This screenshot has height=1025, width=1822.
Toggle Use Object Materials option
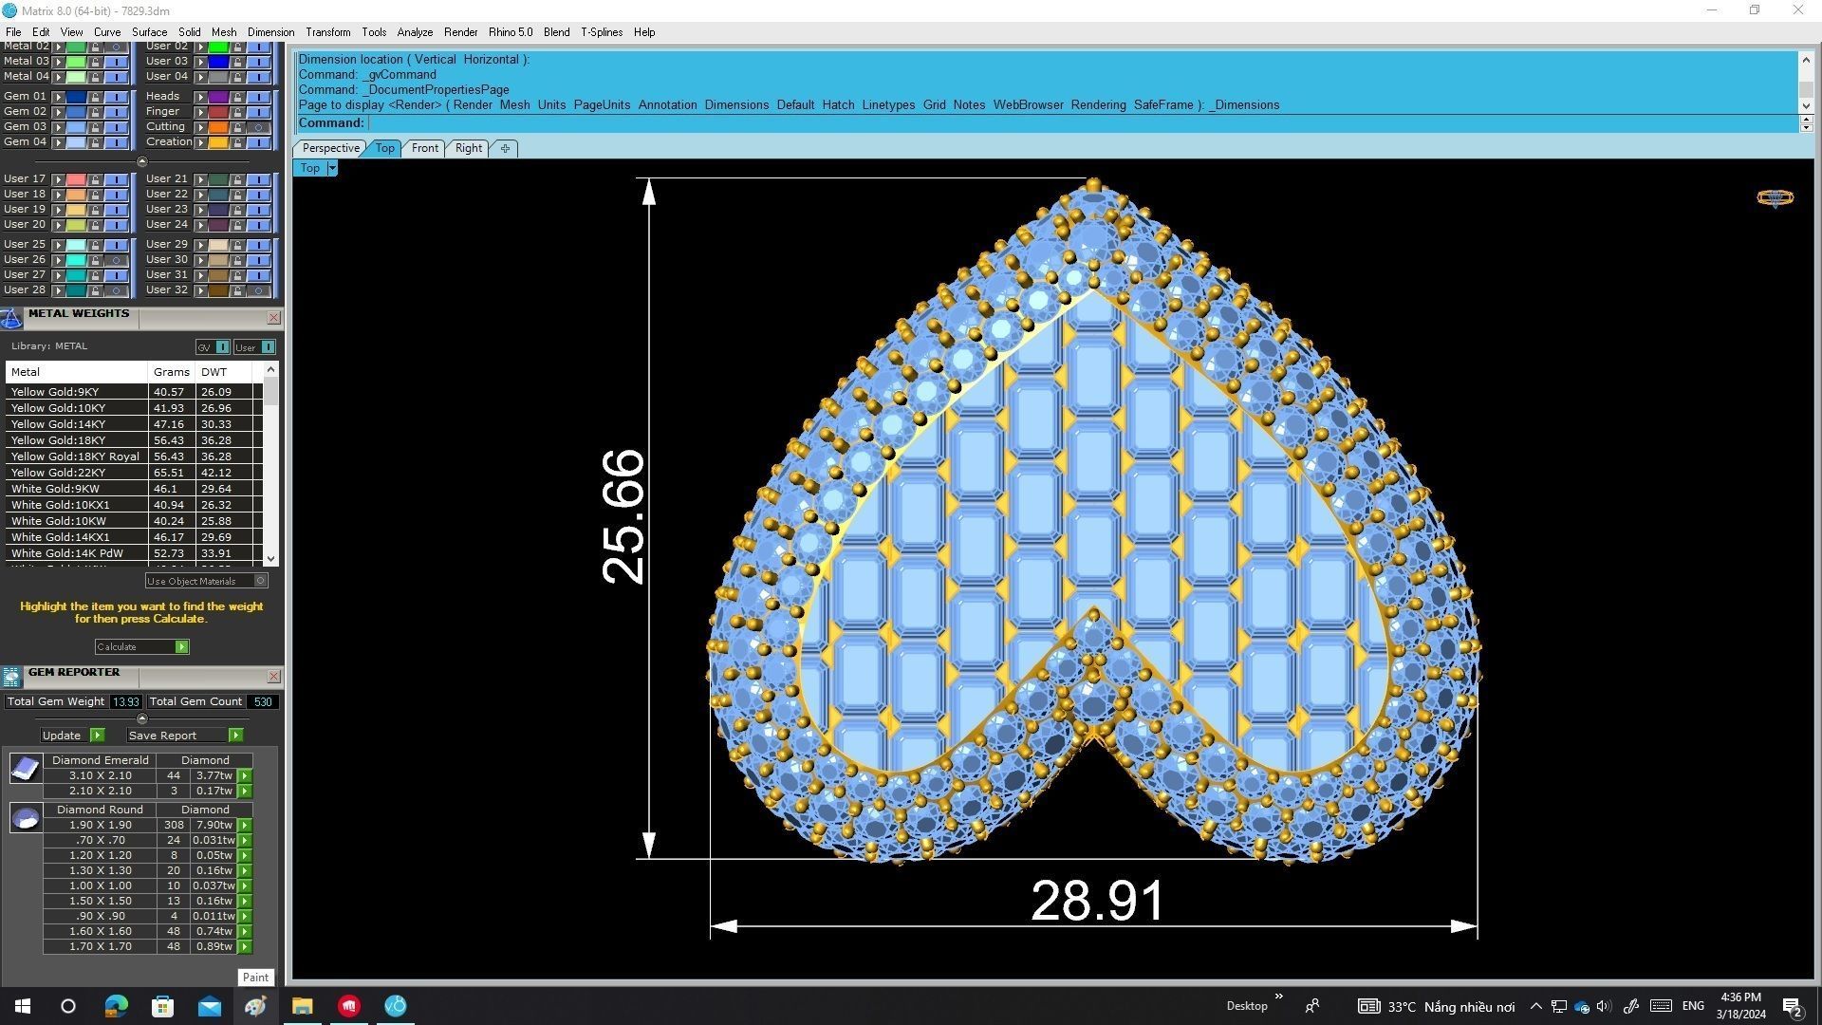click(x=260, y=581)
